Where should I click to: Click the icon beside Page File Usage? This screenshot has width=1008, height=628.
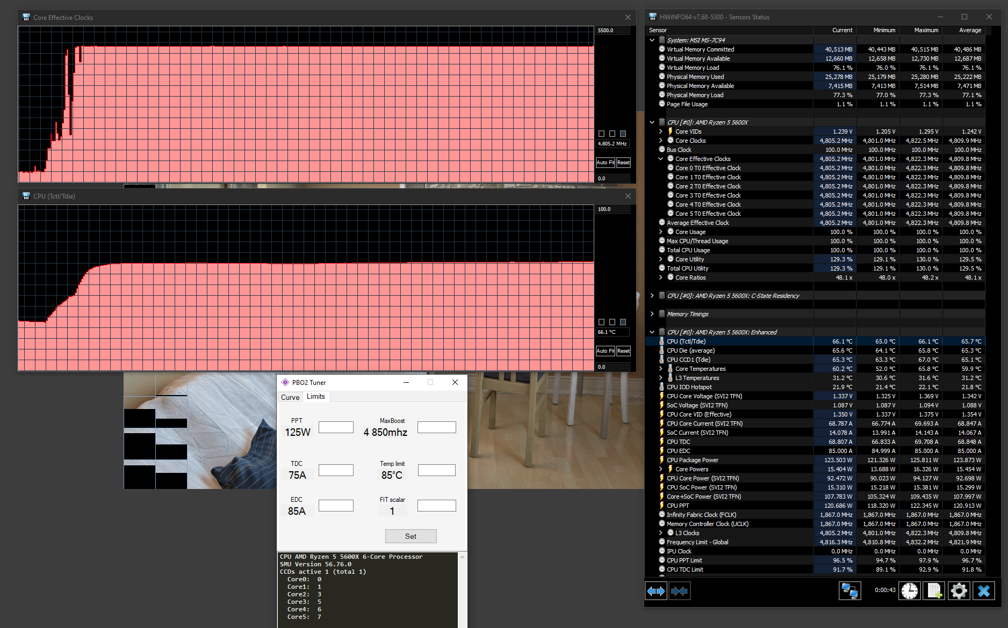(662, 104)
